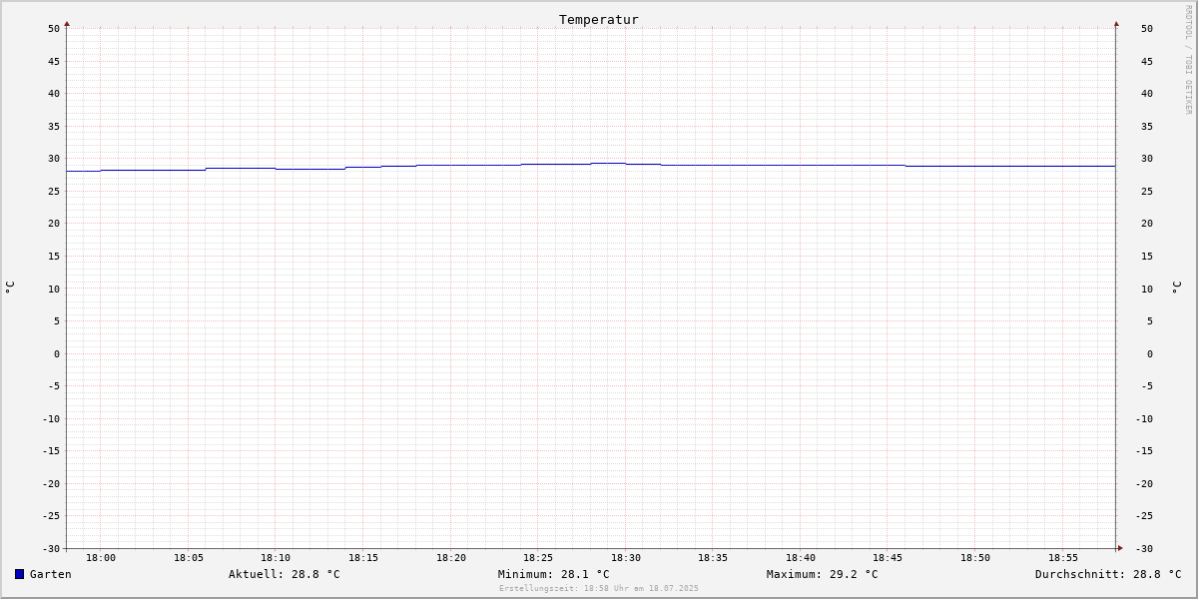The height and width of the screenshot is (599, 1198).
Task: Click the Temperatur chart title
Action: [599, 19]
